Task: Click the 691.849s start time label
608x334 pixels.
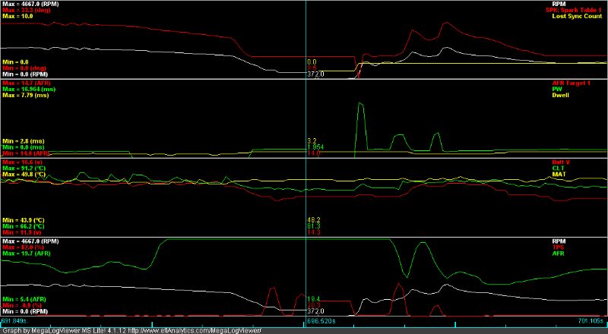Action: click(x=17, y=321)
